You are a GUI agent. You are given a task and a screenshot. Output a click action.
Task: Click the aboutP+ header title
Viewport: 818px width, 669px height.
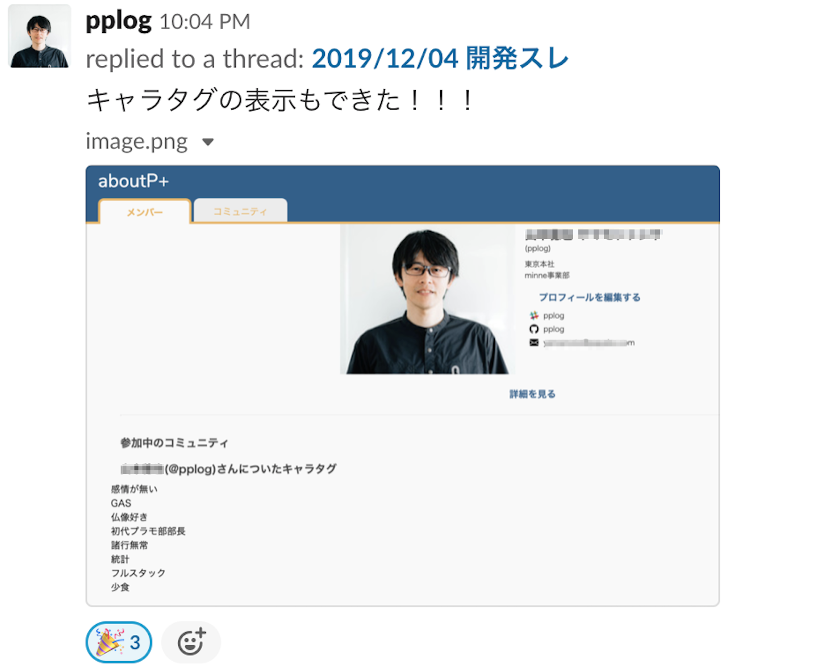(x=133, y=181)
